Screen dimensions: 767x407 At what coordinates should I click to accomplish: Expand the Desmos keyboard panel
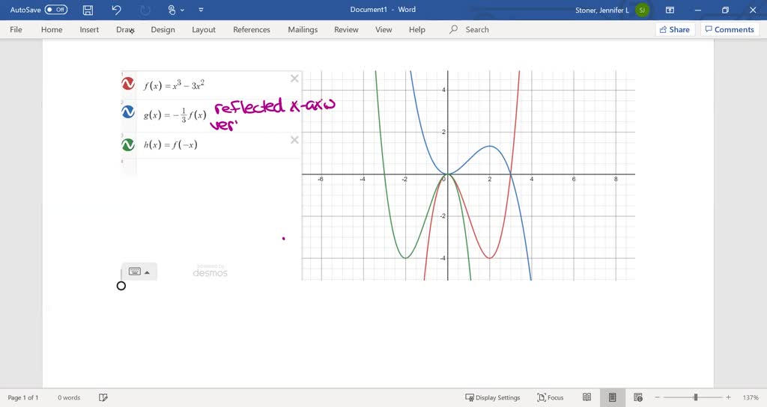[x=139, y=272]
